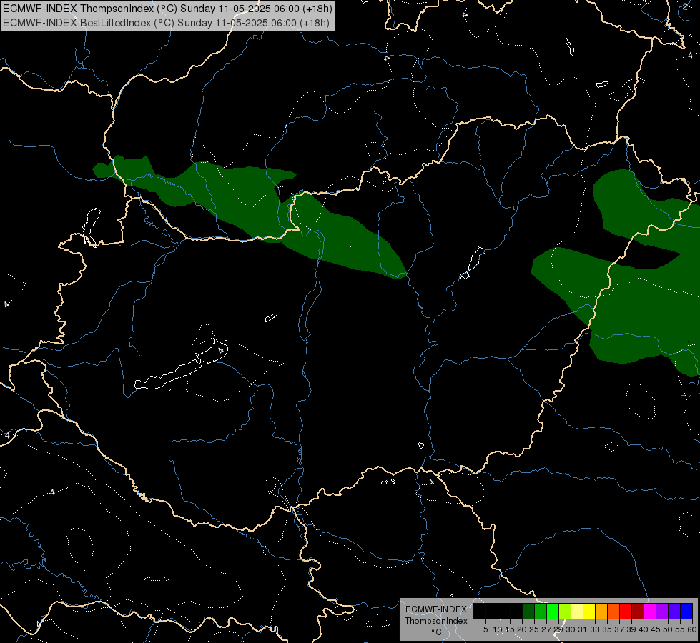Click the orange-red 35–37 legend swatch

coord(613,611)
